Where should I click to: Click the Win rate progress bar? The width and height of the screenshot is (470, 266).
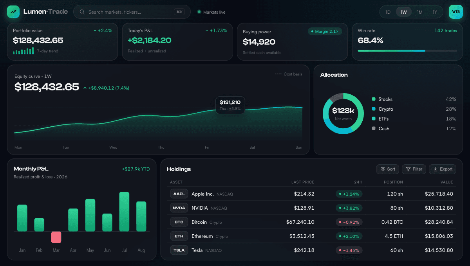pos(407,50)
